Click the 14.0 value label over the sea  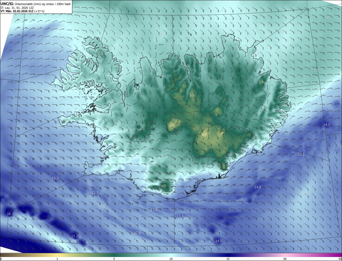258,187
